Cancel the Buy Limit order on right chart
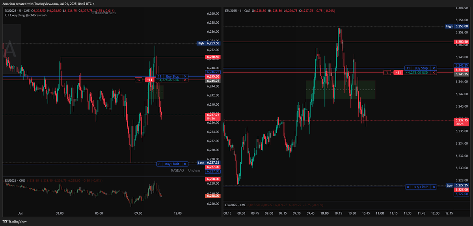 434,187
